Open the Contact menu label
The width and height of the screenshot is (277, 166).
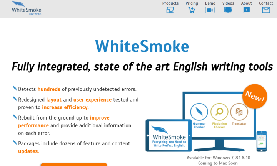pos(266,3)
